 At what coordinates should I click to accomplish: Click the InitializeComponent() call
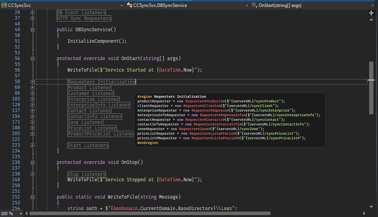point(97,41)
